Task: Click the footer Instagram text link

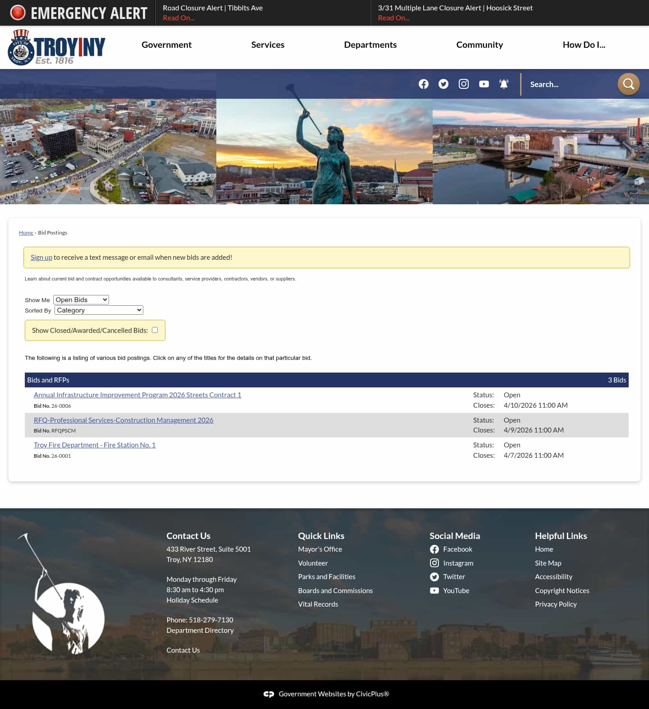Action: coord(458,563)
